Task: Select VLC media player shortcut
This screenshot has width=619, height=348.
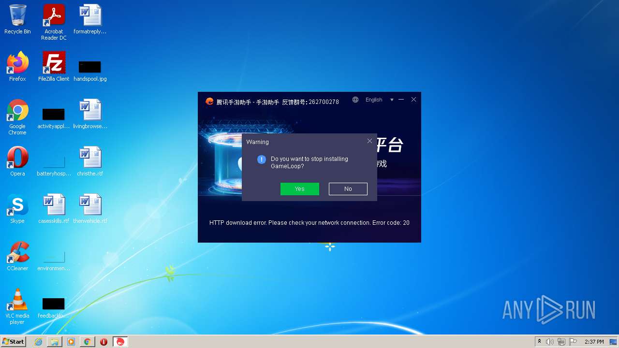Action: tap(17, 306)
